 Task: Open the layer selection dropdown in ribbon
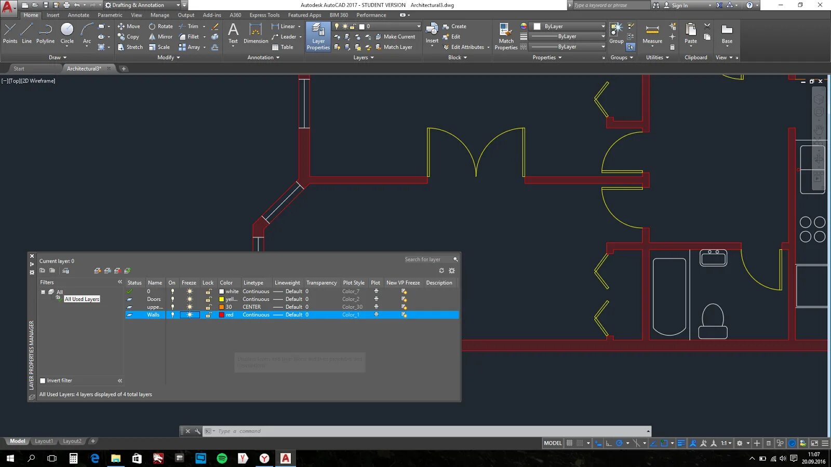point(418,26)
